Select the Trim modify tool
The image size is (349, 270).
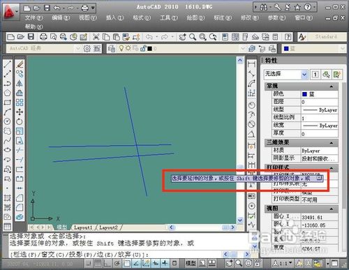20,150
